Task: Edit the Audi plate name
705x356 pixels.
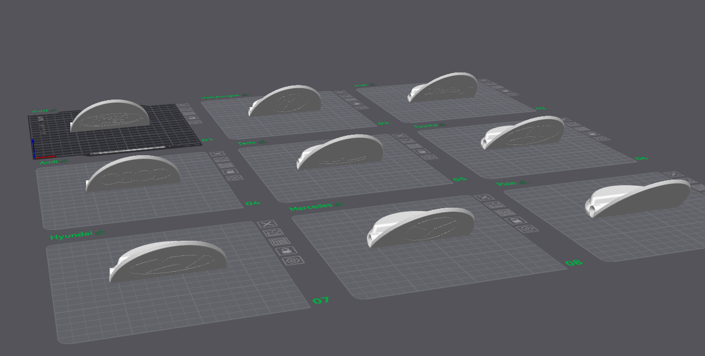Action: click(63, 161)
